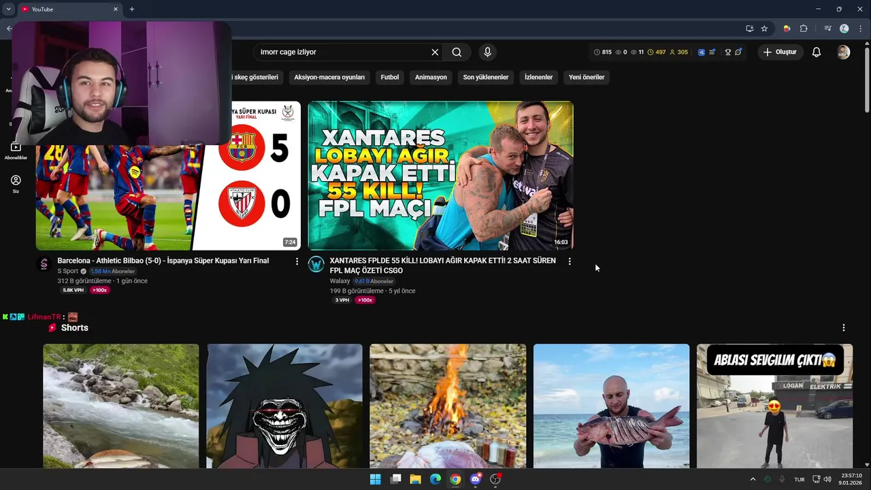Click the install app icon in address bar

tap(749, 29)
